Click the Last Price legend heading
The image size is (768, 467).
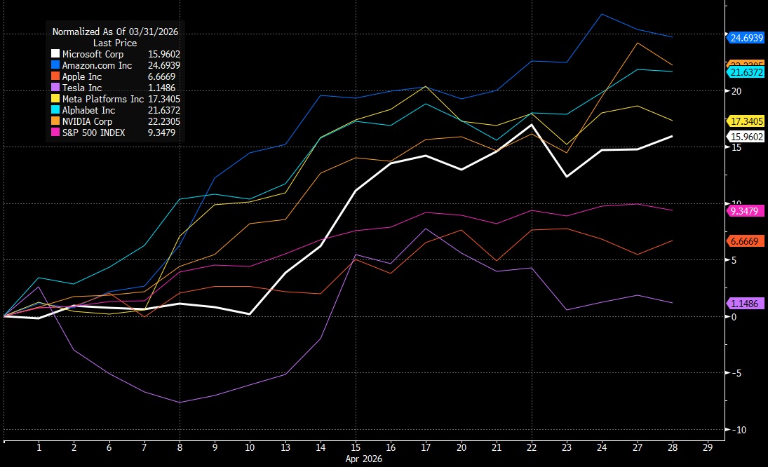[115, 43]
